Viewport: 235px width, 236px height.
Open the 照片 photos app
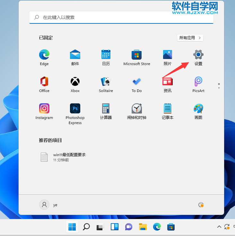(168, 58)
